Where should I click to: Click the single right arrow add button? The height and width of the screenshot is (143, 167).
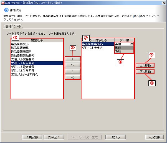click(73, 59)
